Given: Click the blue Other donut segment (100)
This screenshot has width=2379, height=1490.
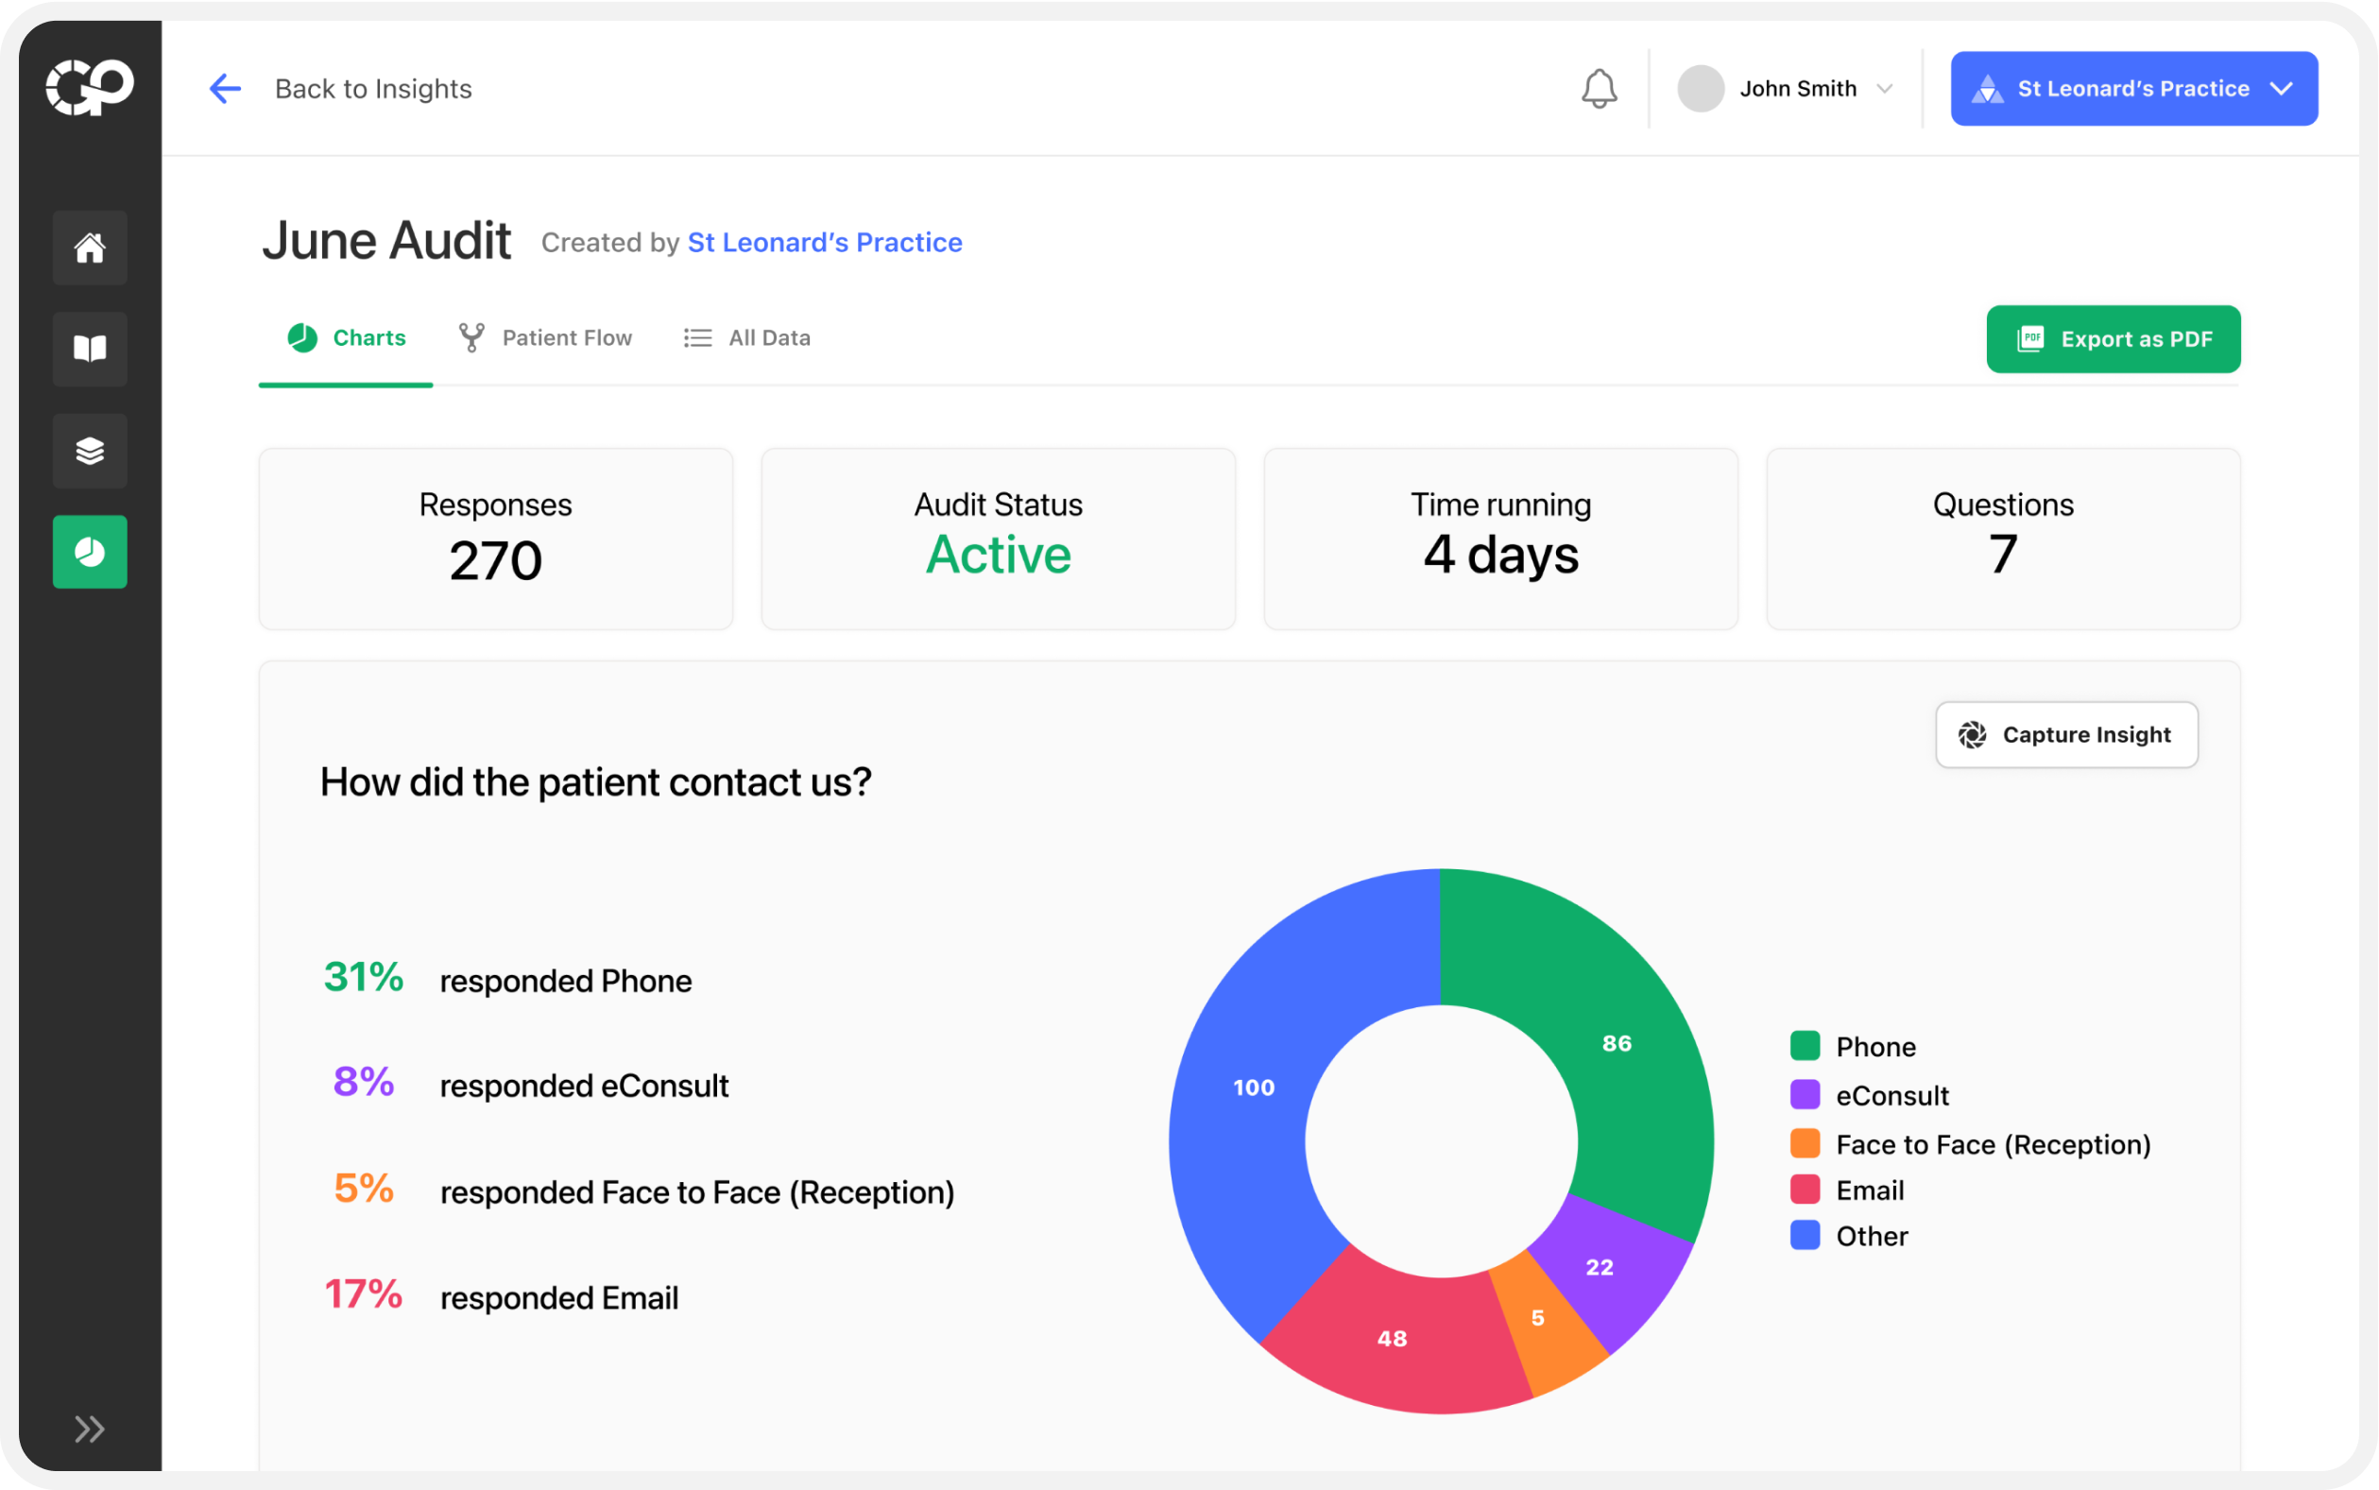Looking at the screenshot, I should point(1254,1087).
